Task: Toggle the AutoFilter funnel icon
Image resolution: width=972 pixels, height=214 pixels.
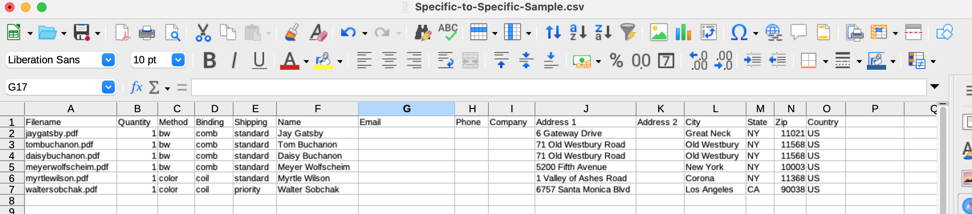Action: click(628, 32)
